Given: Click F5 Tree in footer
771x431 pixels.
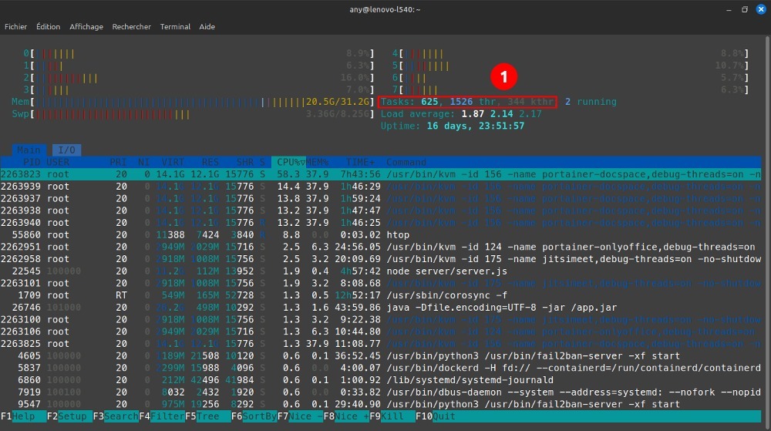Looking at the screenshot, I should 208,416.
